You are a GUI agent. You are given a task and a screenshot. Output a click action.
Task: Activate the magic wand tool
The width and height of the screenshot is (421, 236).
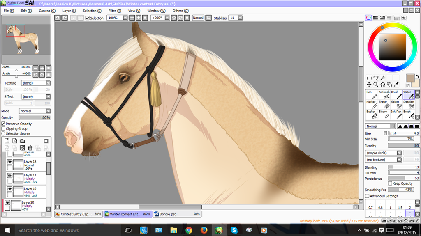click(383, 78)
